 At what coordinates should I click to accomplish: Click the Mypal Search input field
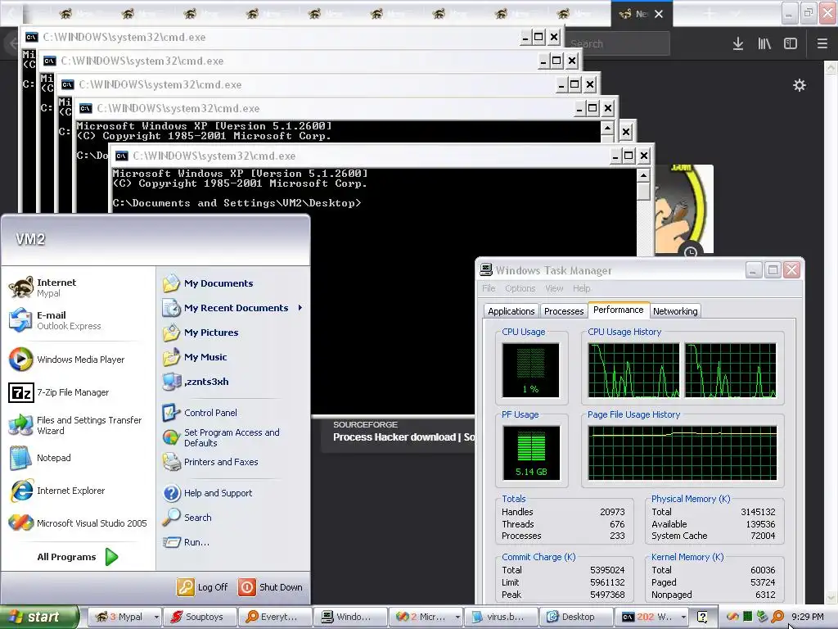617,43
